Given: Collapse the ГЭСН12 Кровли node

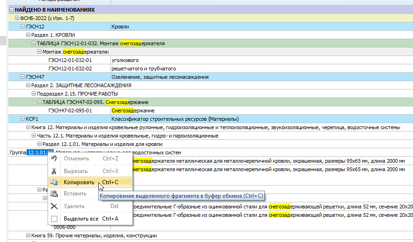Looking at the screenshot, I should 22,27.
